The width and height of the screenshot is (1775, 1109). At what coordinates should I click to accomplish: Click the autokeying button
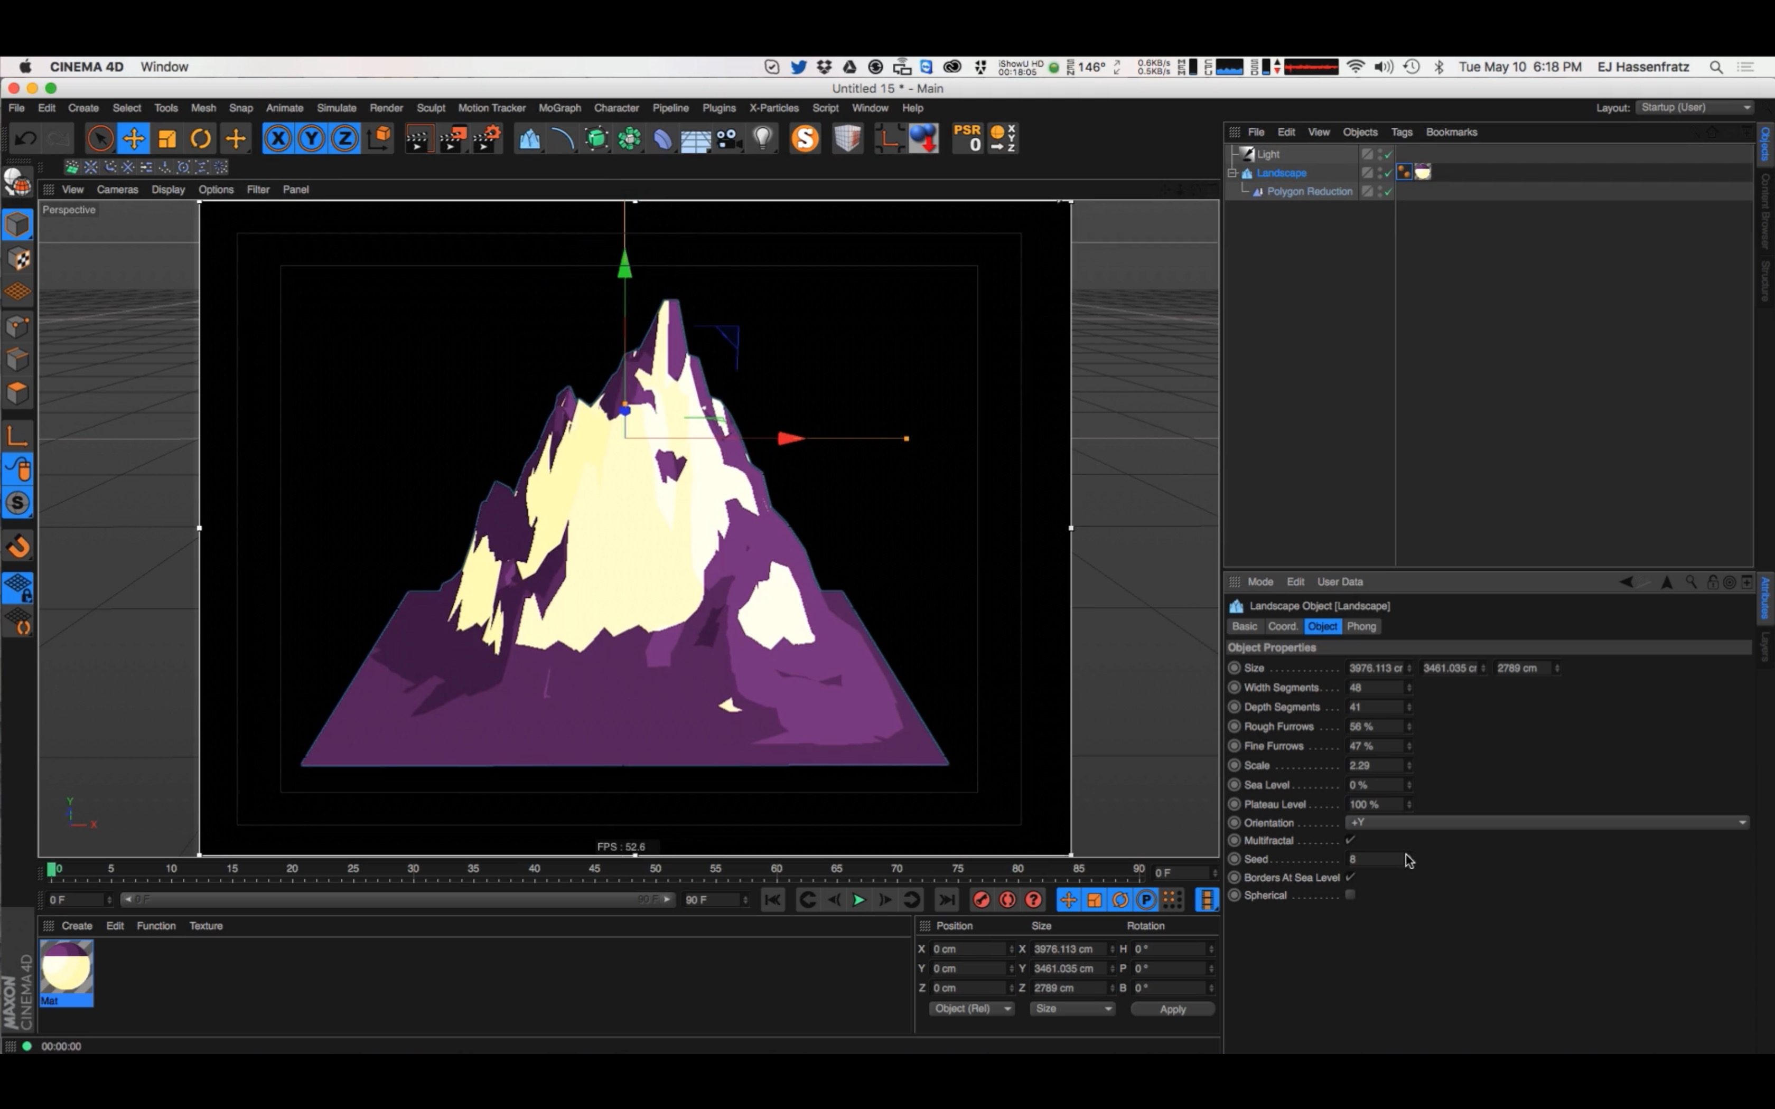1008,900
